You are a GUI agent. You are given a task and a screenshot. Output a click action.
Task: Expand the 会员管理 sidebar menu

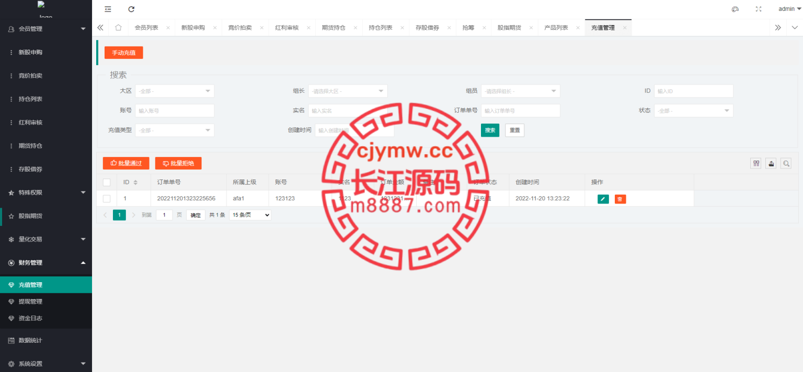(x=46, y=29)
